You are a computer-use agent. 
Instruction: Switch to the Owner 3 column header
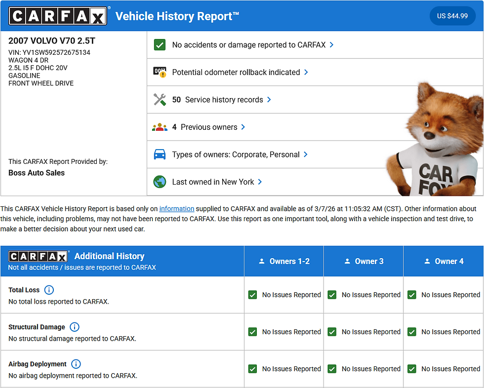[x=363, y=261]
